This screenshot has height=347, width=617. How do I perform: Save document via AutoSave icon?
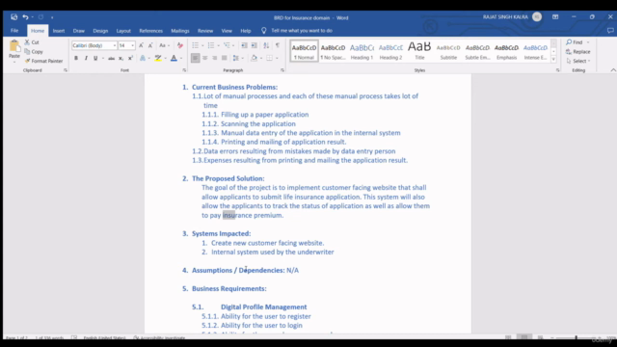tap(14, 17)
